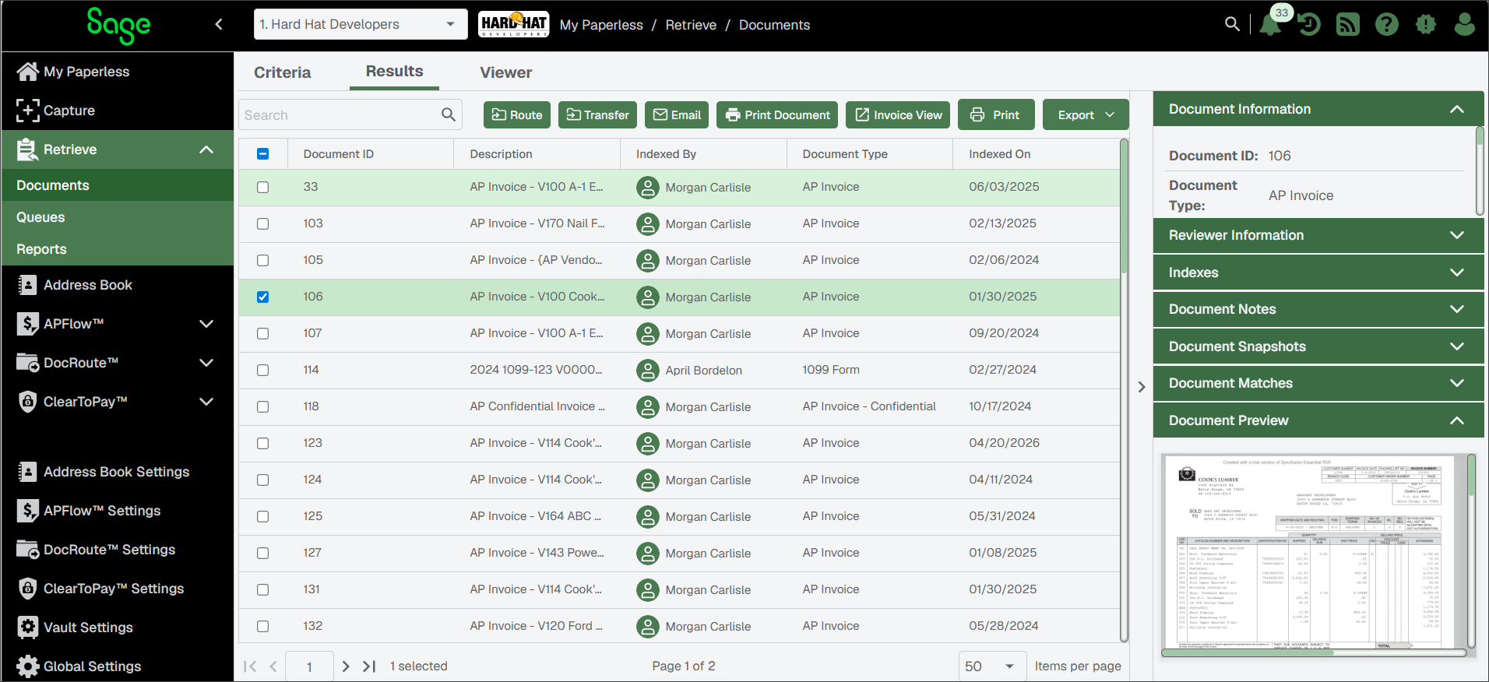
Task: Click the Hard Hat Developers logo
Action: point(513,24)
